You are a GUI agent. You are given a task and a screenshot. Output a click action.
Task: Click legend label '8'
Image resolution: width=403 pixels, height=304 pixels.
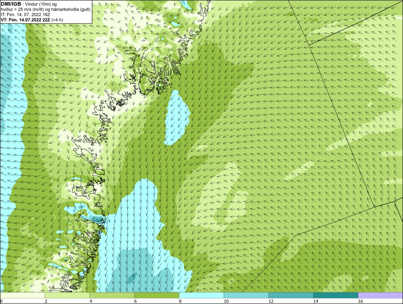(x=181, y=301)
